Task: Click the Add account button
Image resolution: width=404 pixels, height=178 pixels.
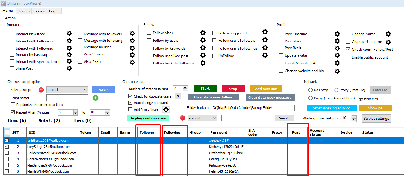Action: (x=266, y=89)
